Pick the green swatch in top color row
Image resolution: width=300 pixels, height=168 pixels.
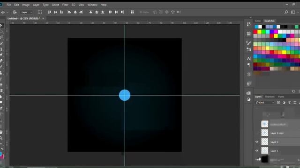[263, 32]
